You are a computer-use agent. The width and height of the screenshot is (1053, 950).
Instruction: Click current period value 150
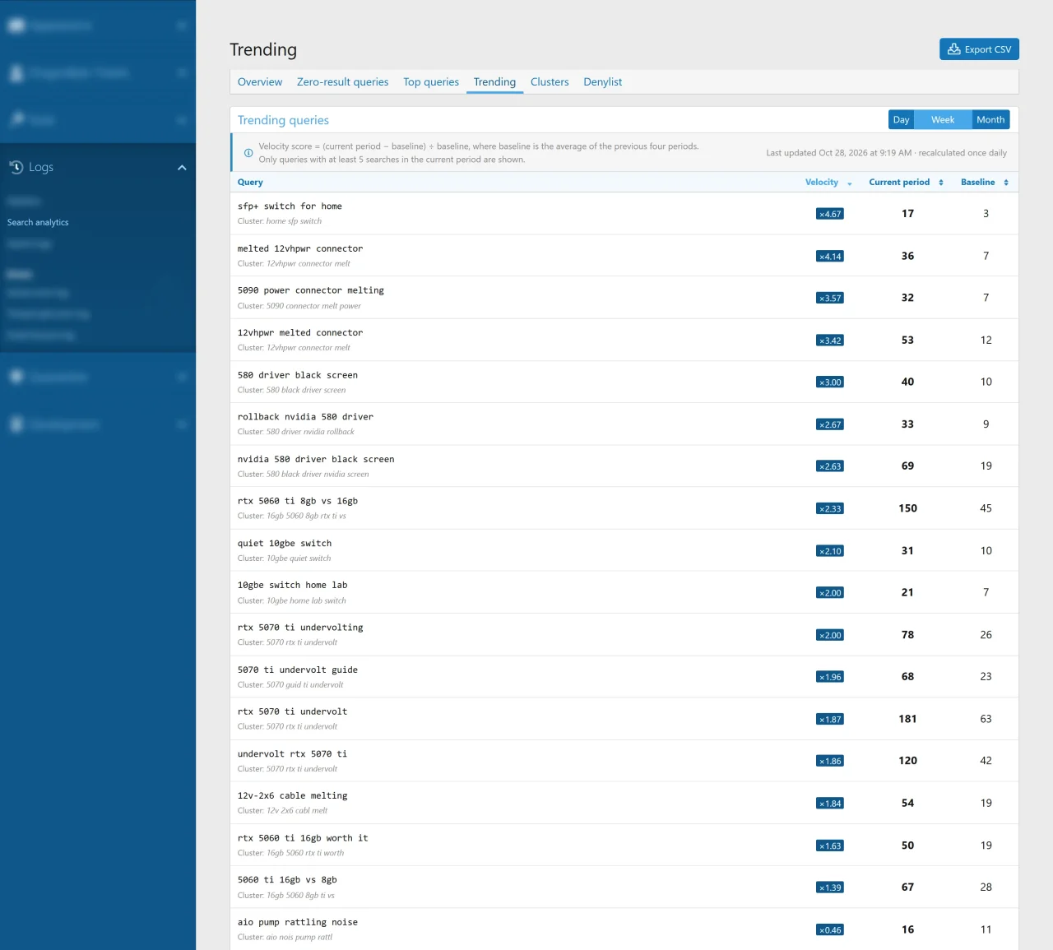907,508
